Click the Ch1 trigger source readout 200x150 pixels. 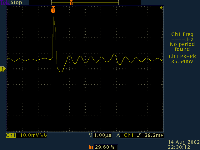coord(129,136)
